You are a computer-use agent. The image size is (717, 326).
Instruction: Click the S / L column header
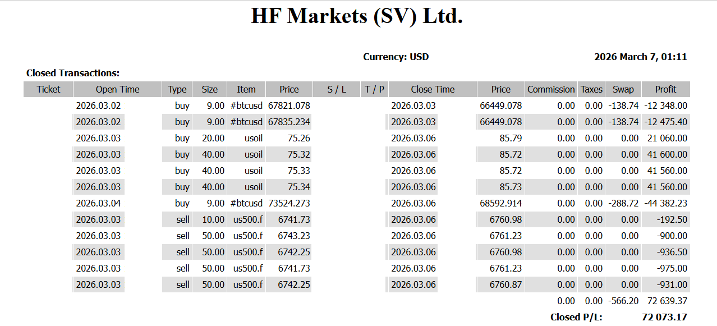pos(337,89)
